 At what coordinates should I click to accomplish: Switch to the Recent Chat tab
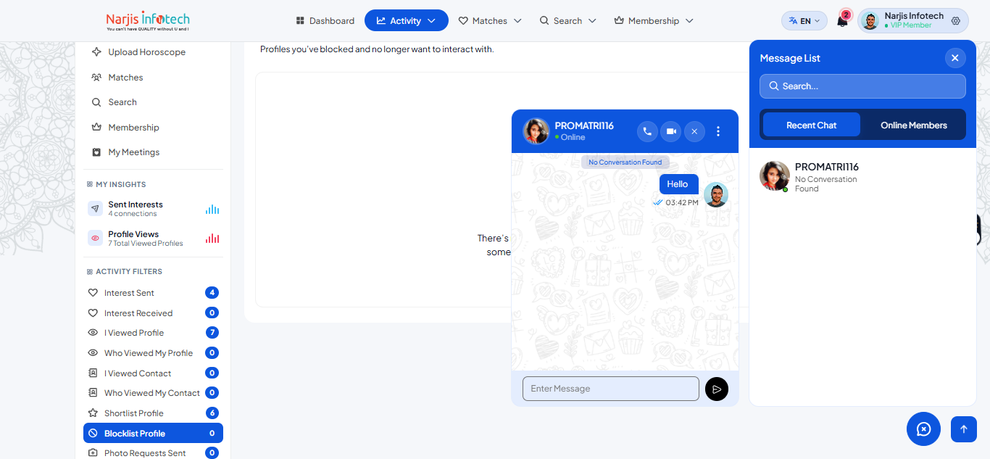pyautogui.click(x=812, y=125)
